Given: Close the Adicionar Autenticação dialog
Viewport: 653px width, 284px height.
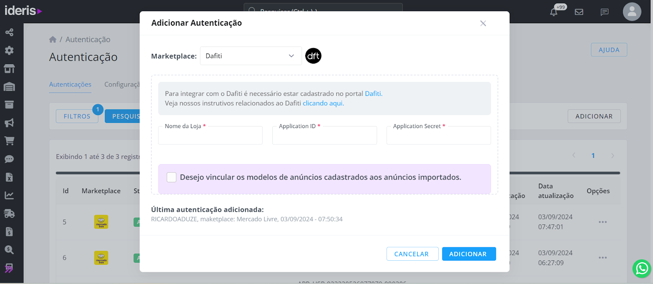Looking at the screenshot, I should click(x=483, y=23).
